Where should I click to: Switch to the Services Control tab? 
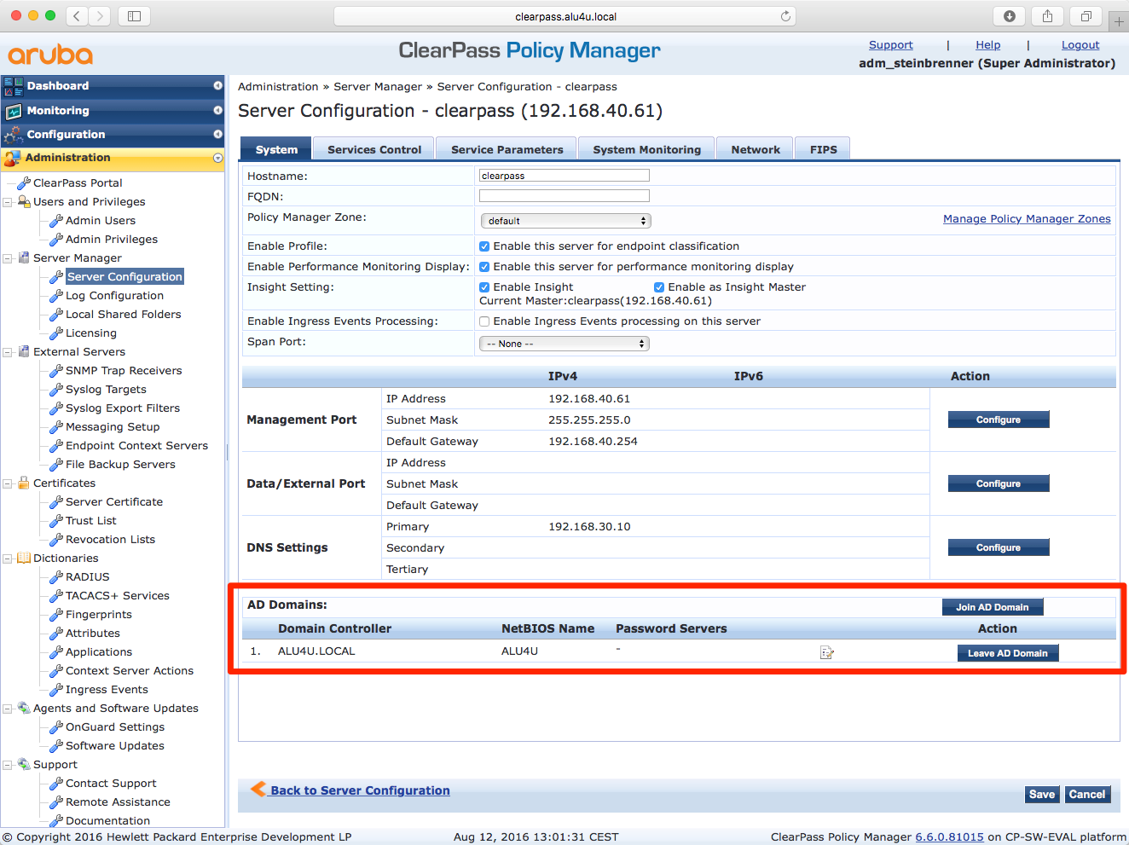pos(374,149)
